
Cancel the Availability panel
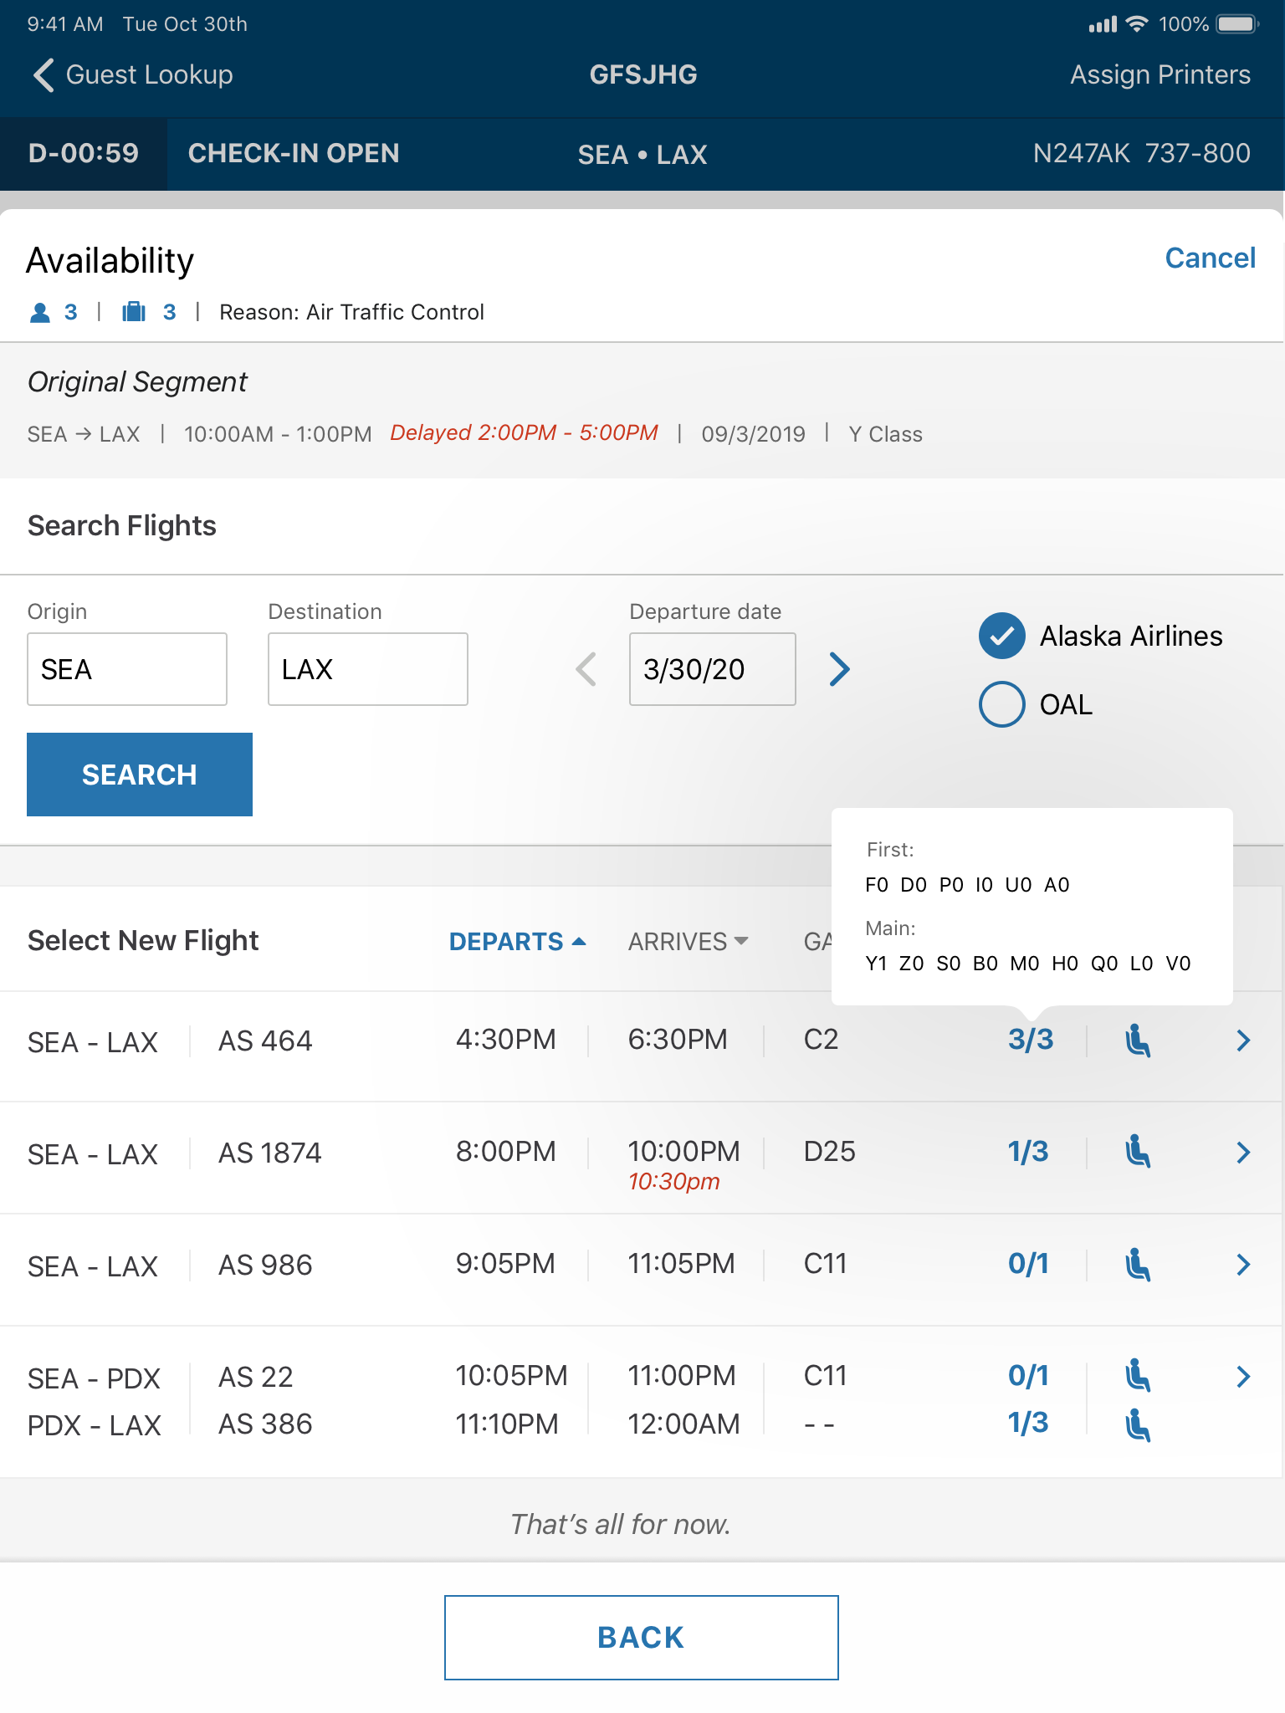(1210, 258)
